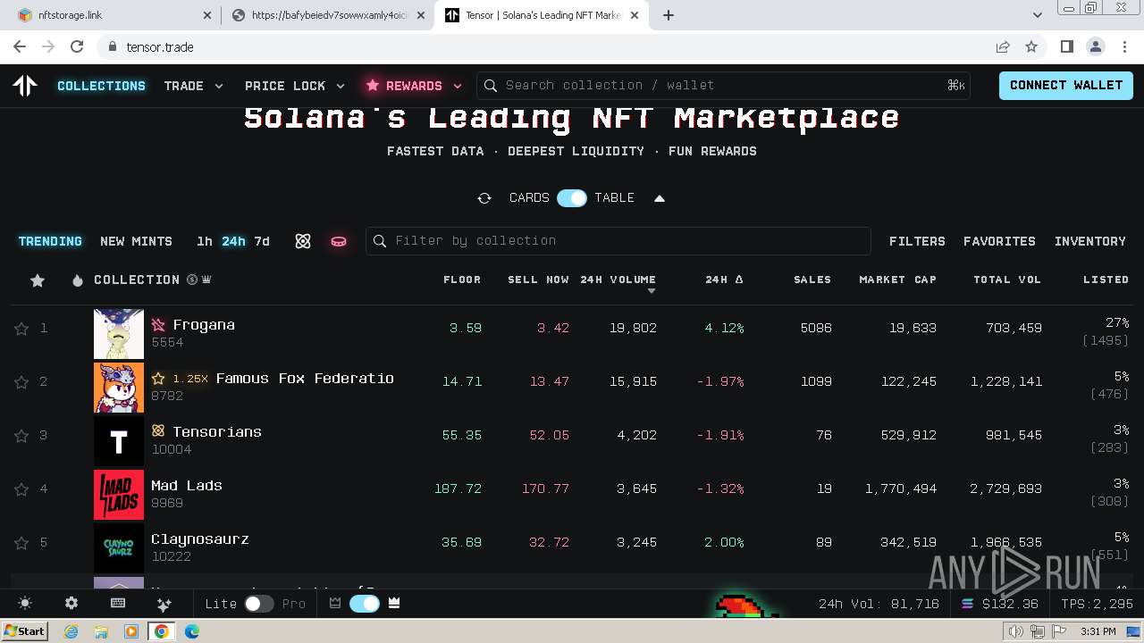Open settings gear in bottom bar
Viewport: 1144px width, 643px height.
point(71,604)
